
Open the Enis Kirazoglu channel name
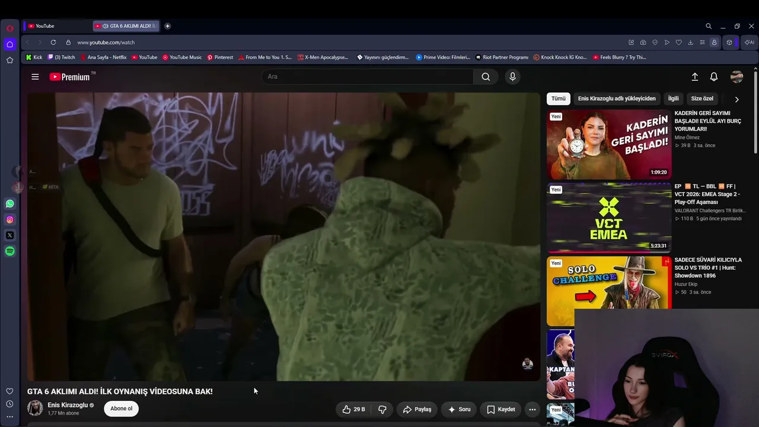coord(68,405)
